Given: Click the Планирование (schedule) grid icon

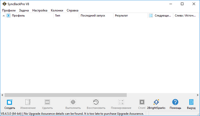Looking at the screenshot, I should tap(121, 102).
